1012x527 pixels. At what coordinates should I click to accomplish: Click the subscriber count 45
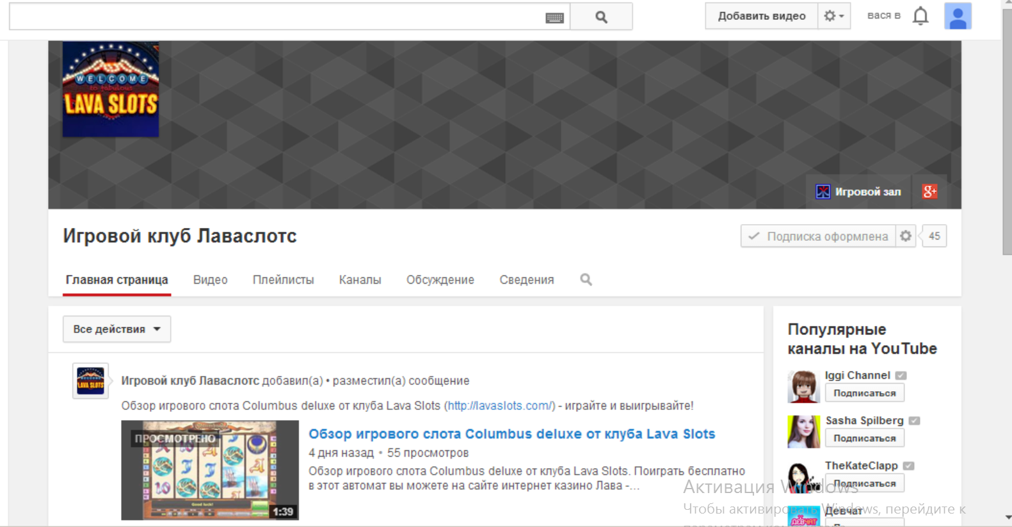click(934, 236)
